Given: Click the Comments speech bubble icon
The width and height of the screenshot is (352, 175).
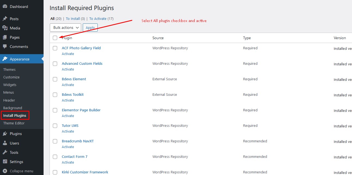Looking at the screenshot, I should (x=5, y=47).
